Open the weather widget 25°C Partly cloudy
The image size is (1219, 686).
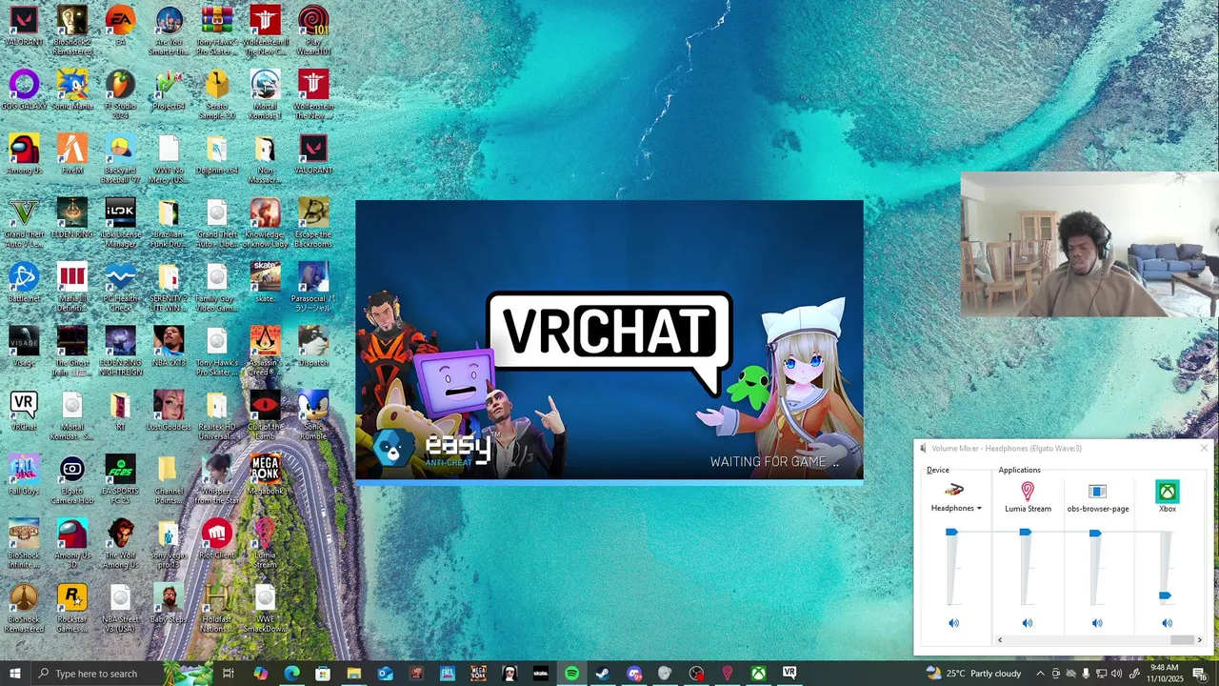click(972, 674)
